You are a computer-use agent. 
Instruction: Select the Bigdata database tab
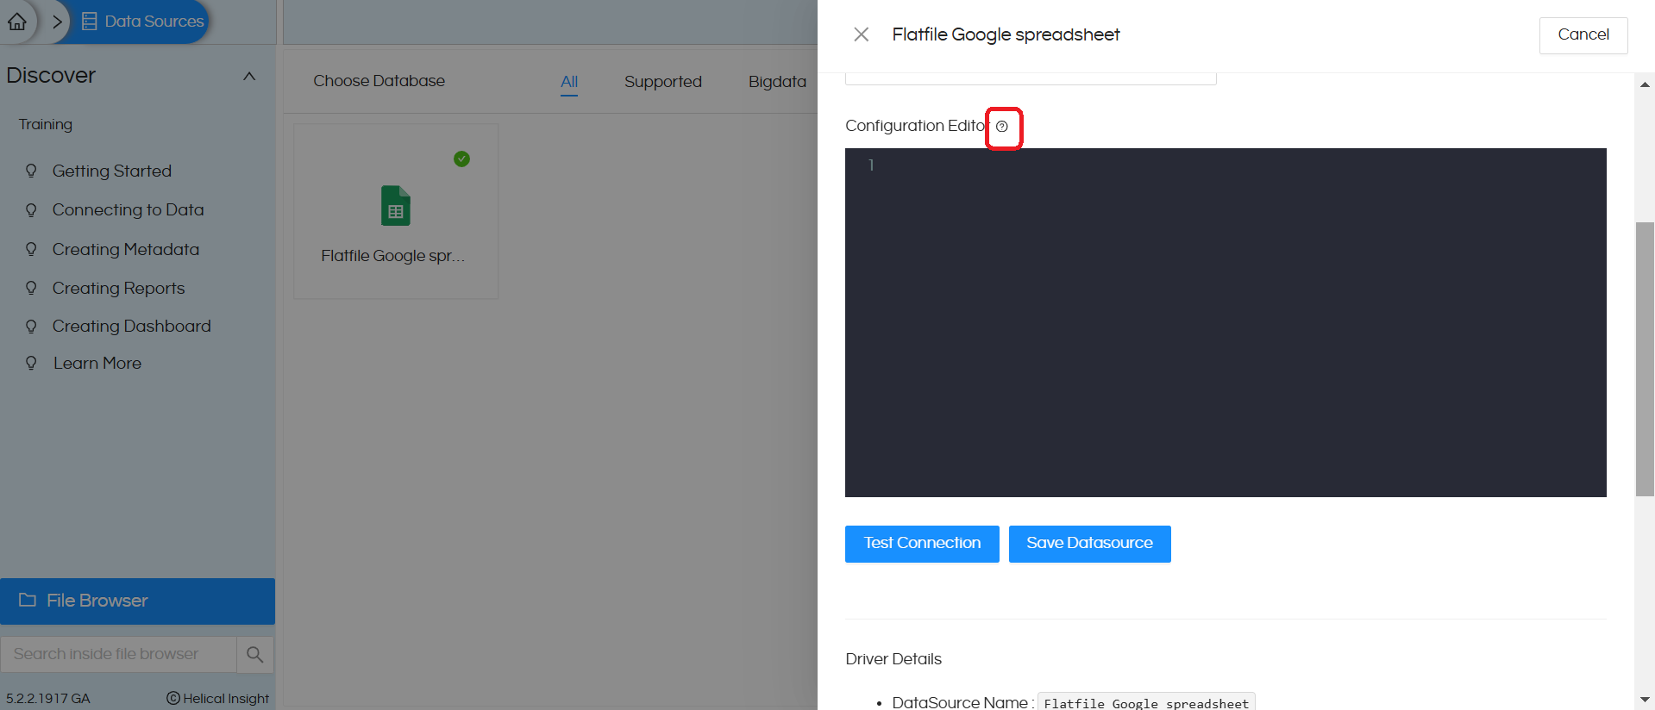tap(777, 82)
